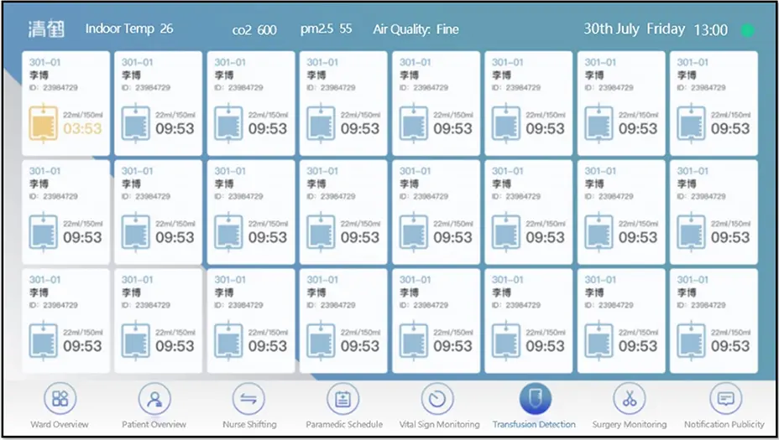Viewport: 779px width, 440px height.
Task: Select the pm2.5 55 indicator
Action: [x=326, y=29]
